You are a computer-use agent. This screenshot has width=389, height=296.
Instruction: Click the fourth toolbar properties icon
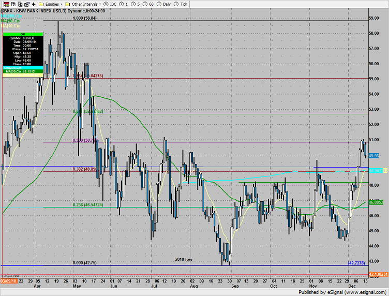27,4
